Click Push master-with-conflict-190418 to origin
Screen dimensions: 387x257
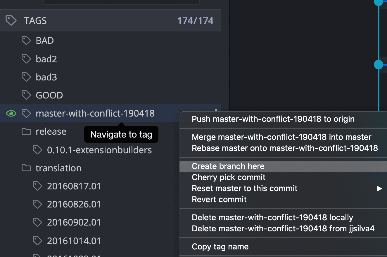tap(273, 119)
